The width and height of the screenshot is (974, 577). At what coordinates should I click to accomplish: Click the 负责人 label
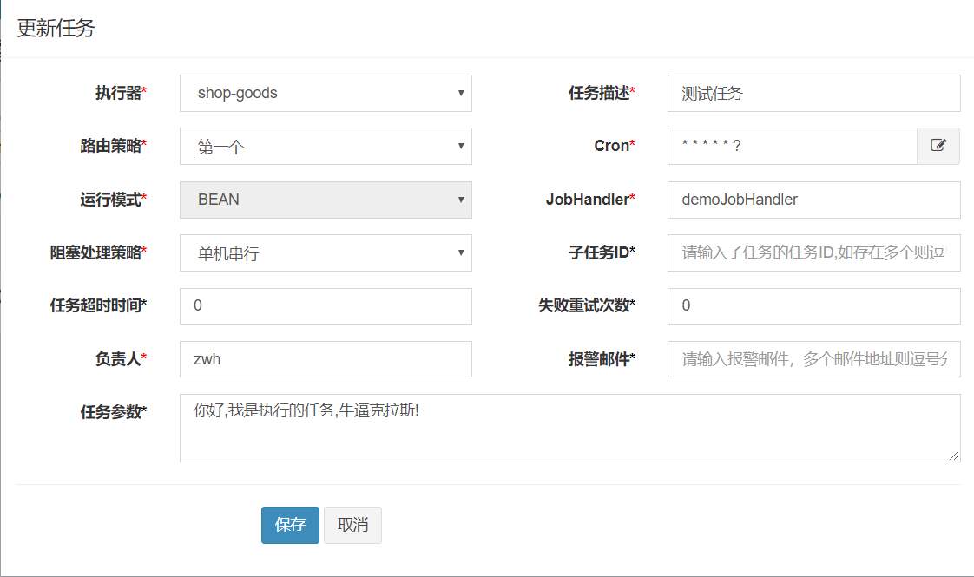pyautogui.click(x=121, y=359)
